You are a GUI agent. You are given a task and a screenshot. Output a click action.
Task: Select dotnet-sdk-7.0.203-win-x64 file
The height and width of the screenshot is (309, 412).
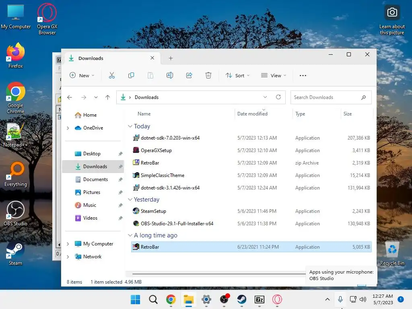pyautogui.click(x=251, y=138)
